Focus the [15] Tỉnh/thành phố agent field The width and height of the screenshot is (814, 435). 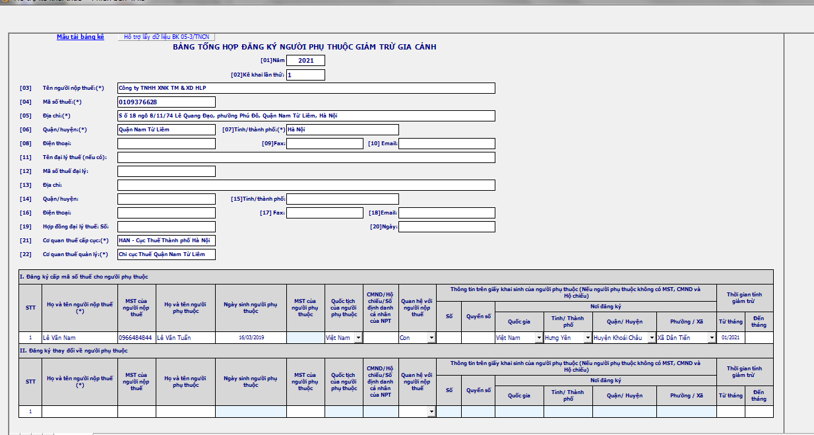pos(342,199)
